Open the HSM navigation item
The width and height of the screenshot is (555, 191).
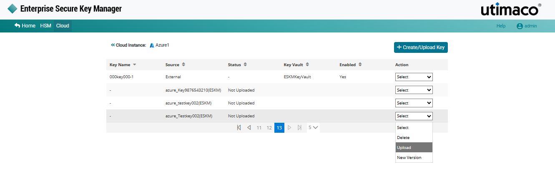(x=46, y=26)
